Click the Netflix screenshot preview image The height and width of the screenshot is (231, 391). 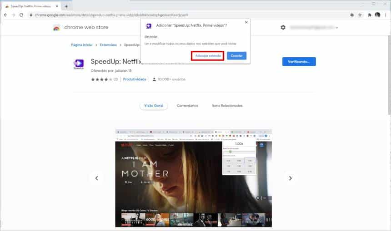click(194, 178)
